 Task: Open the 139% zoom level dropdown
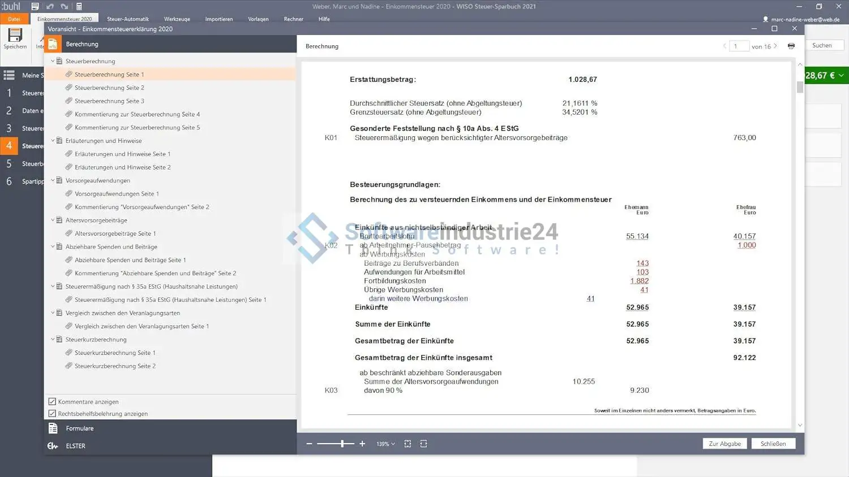click(386, 444)
